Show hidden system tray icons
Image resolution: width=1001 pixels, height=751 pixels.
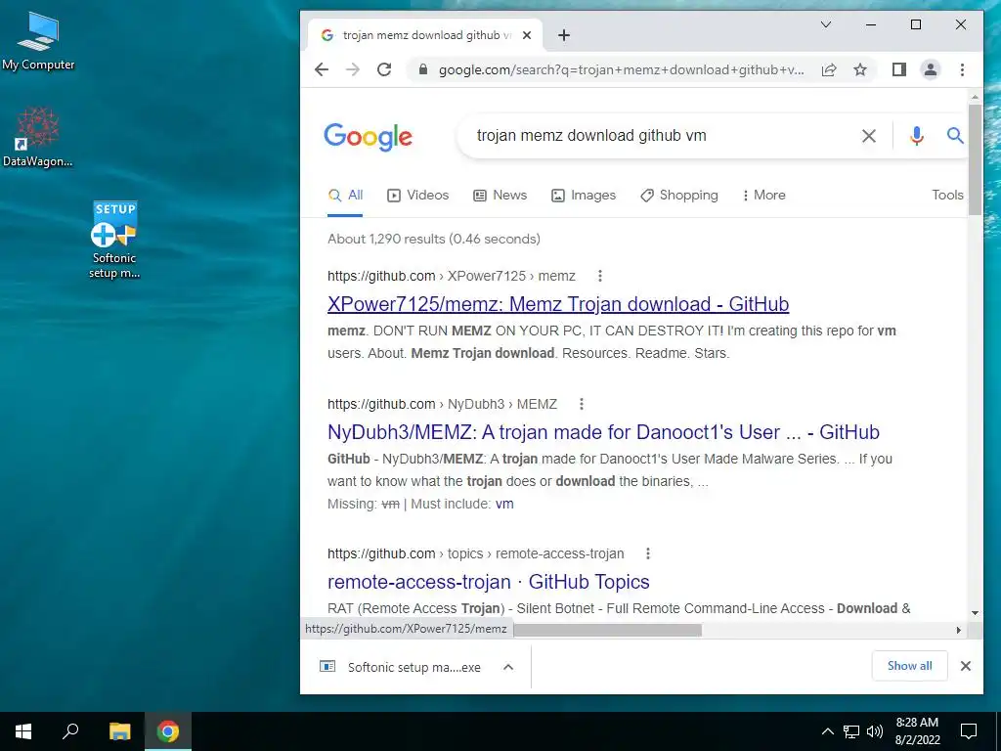coord(827,731)
